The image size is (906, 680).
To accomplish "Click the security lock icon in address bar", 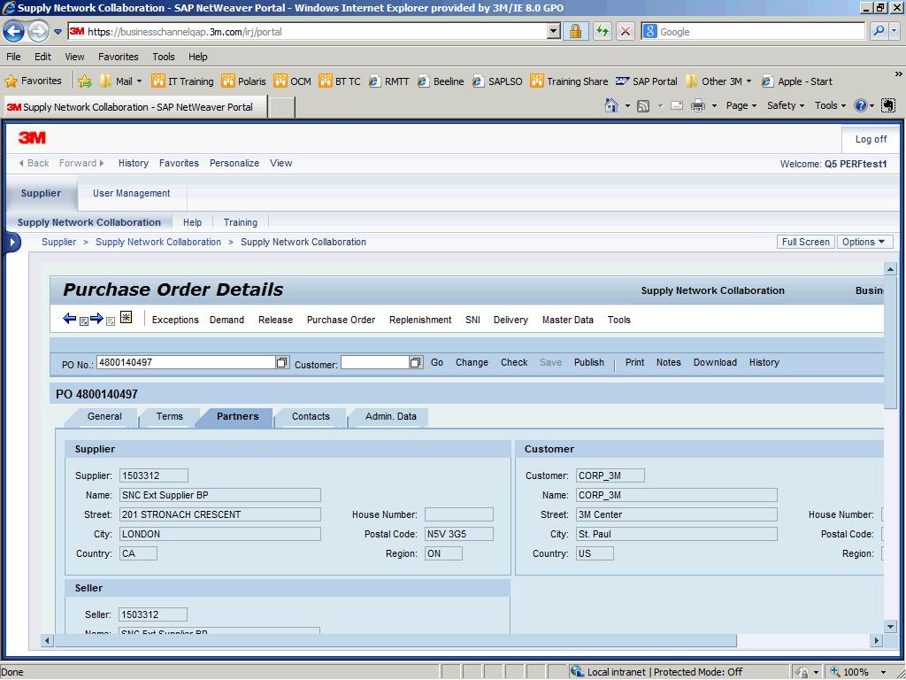I will pos(575,31).
